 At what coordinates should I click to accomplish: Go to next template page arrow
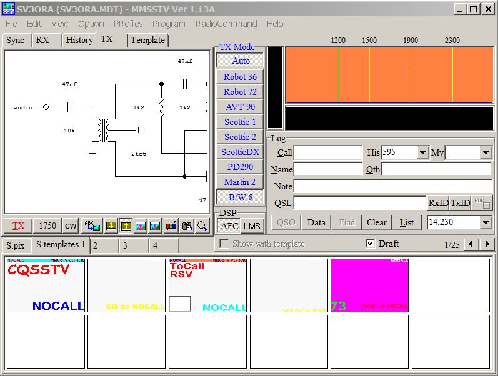(x=487, y=244)
